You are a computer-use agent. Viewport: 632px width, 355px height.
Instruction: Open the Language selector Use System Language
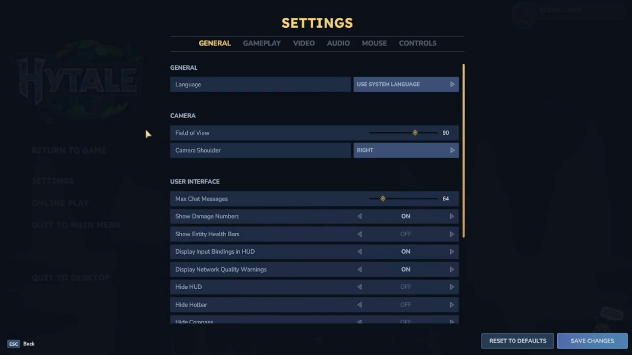(x=400, y=84)
